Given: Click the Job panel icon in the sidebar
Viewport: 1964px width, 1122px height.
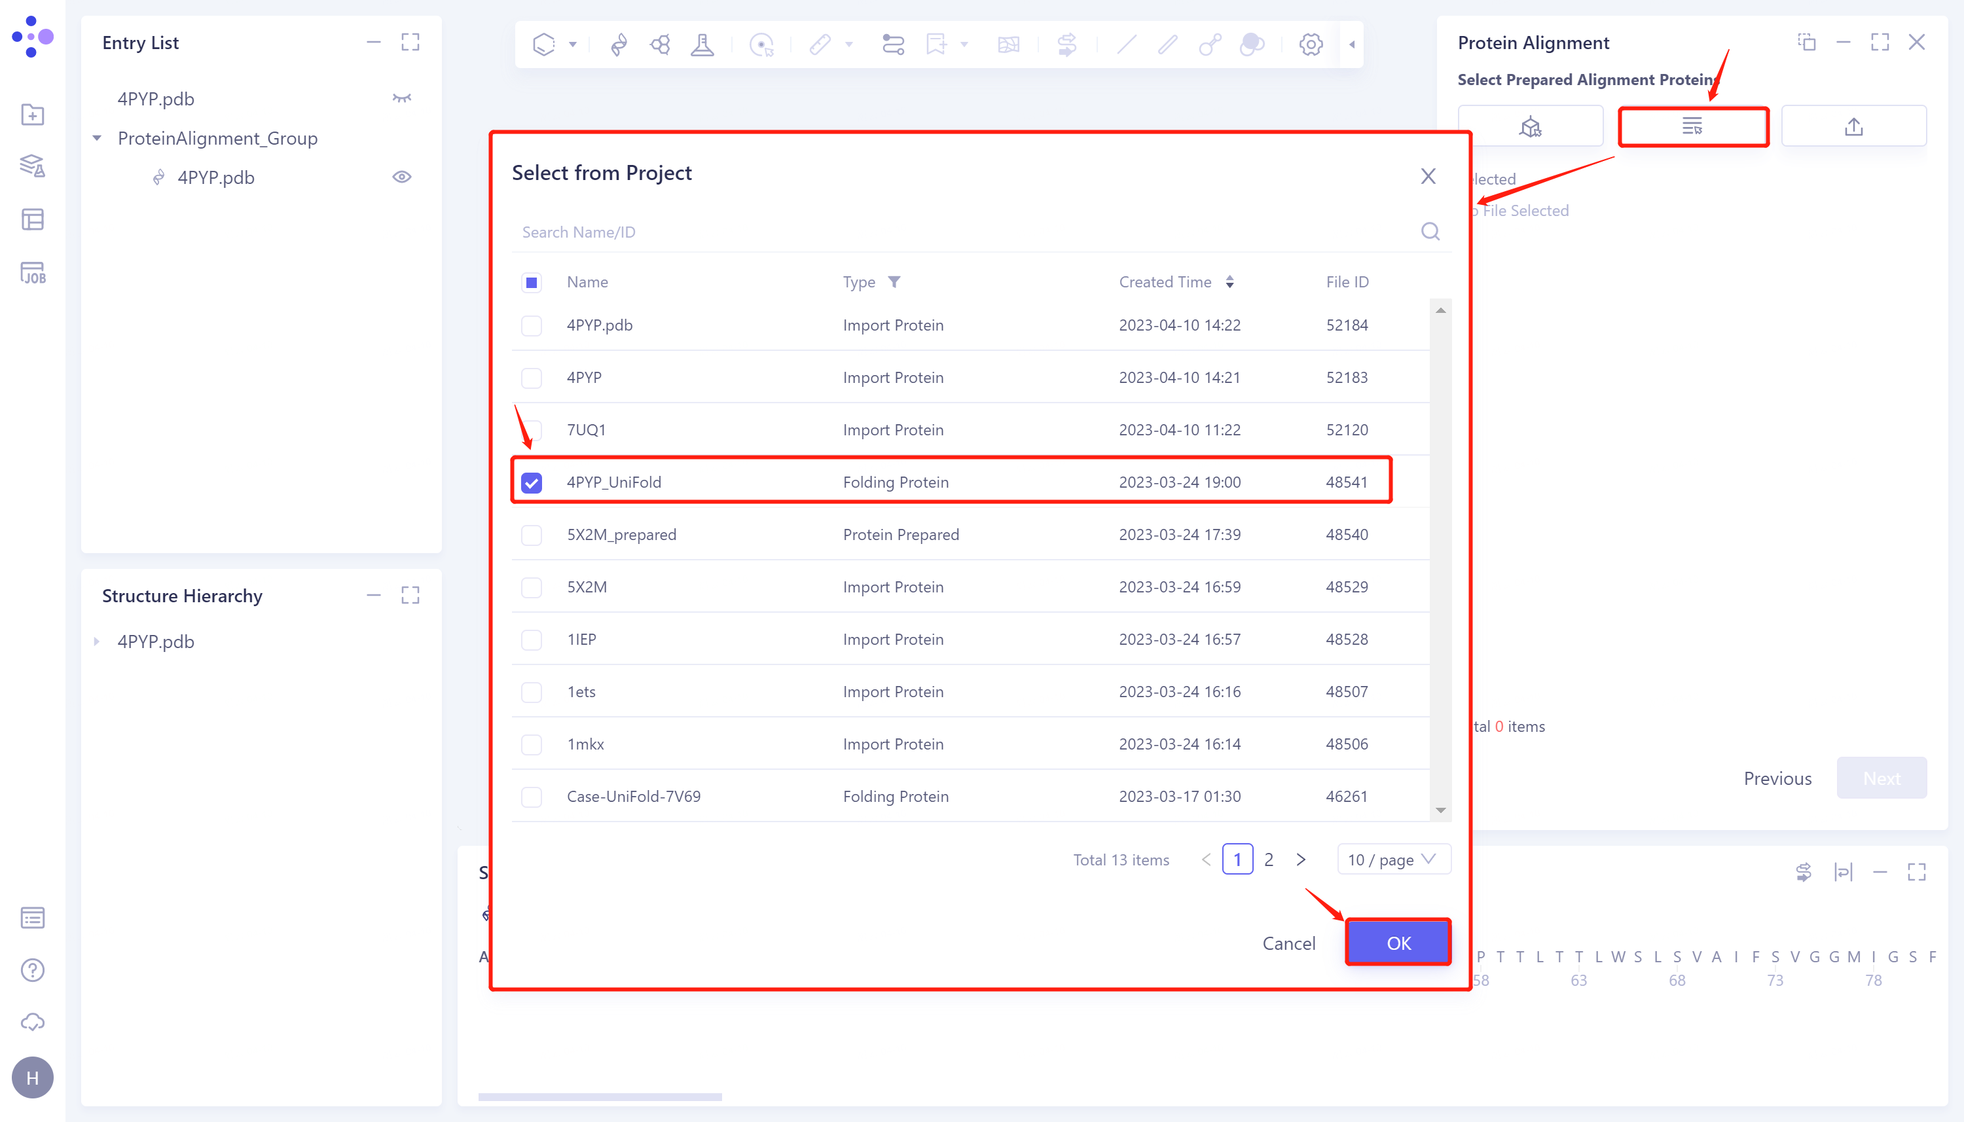Looking at the screenshot, I should 32,272.
